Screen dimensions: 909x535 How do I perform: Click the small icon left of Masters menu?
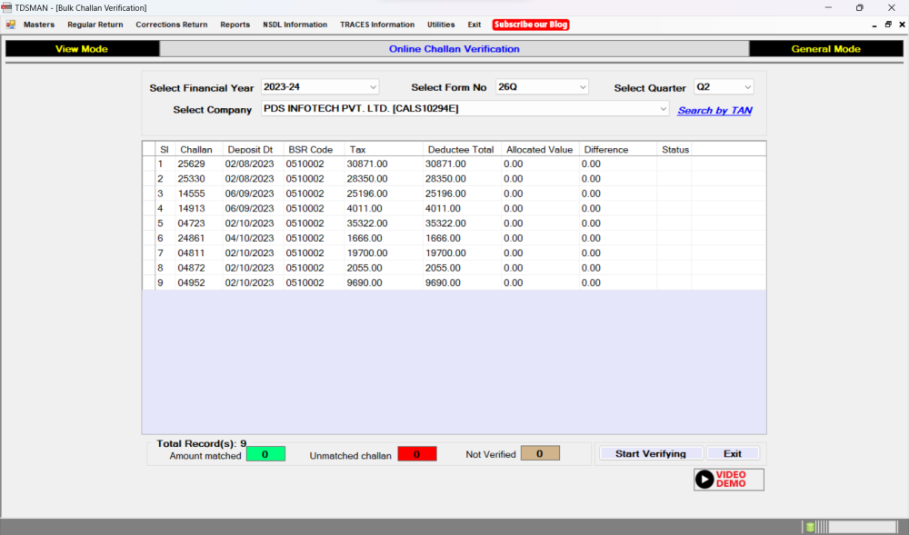click(10, 25)
